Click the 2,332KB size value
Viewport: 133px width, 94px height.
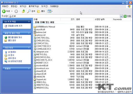point(71,52)
